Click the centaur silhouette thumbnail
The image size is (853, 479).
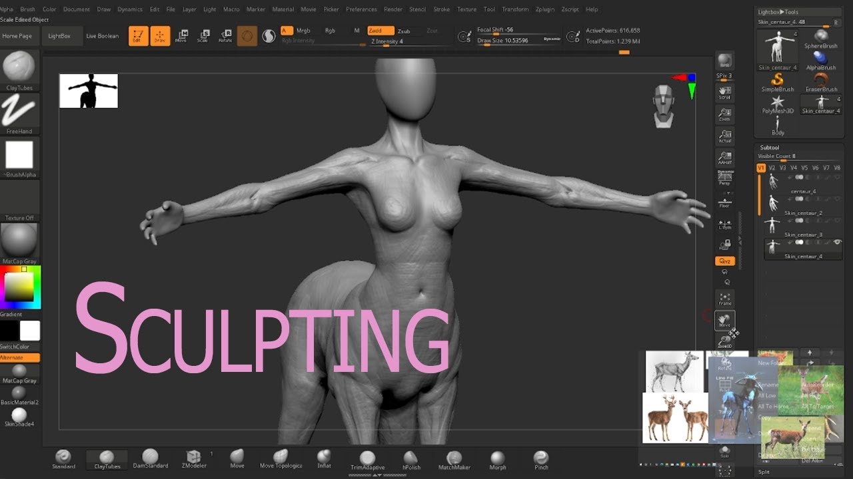click(89, 91)
